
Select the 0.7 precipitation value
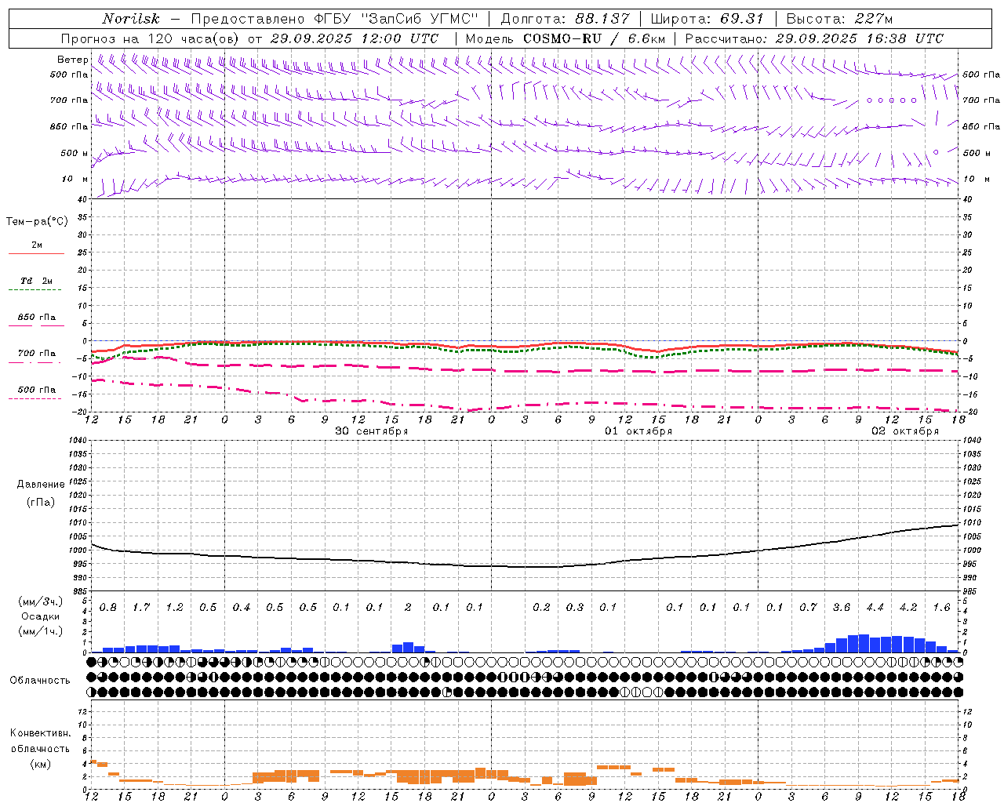(x=808, y=608)
